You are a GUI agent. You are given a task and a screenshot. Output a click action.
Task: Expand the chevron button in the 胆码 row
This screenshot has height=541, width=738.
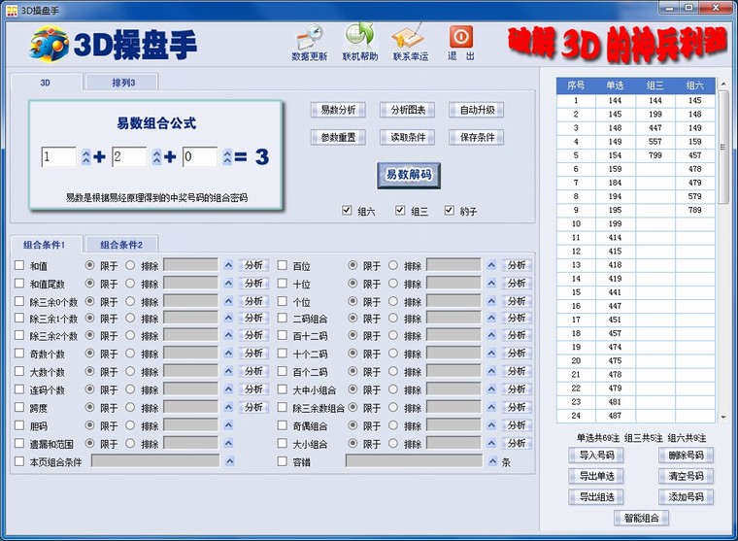click(x=228, y=425)
